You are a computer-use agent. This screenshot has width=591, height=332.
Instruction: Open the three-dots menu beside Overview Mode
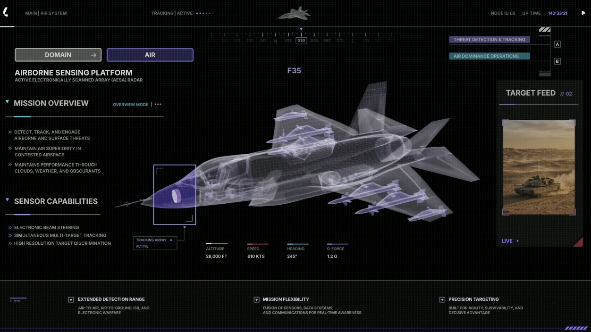click(158, 104)
